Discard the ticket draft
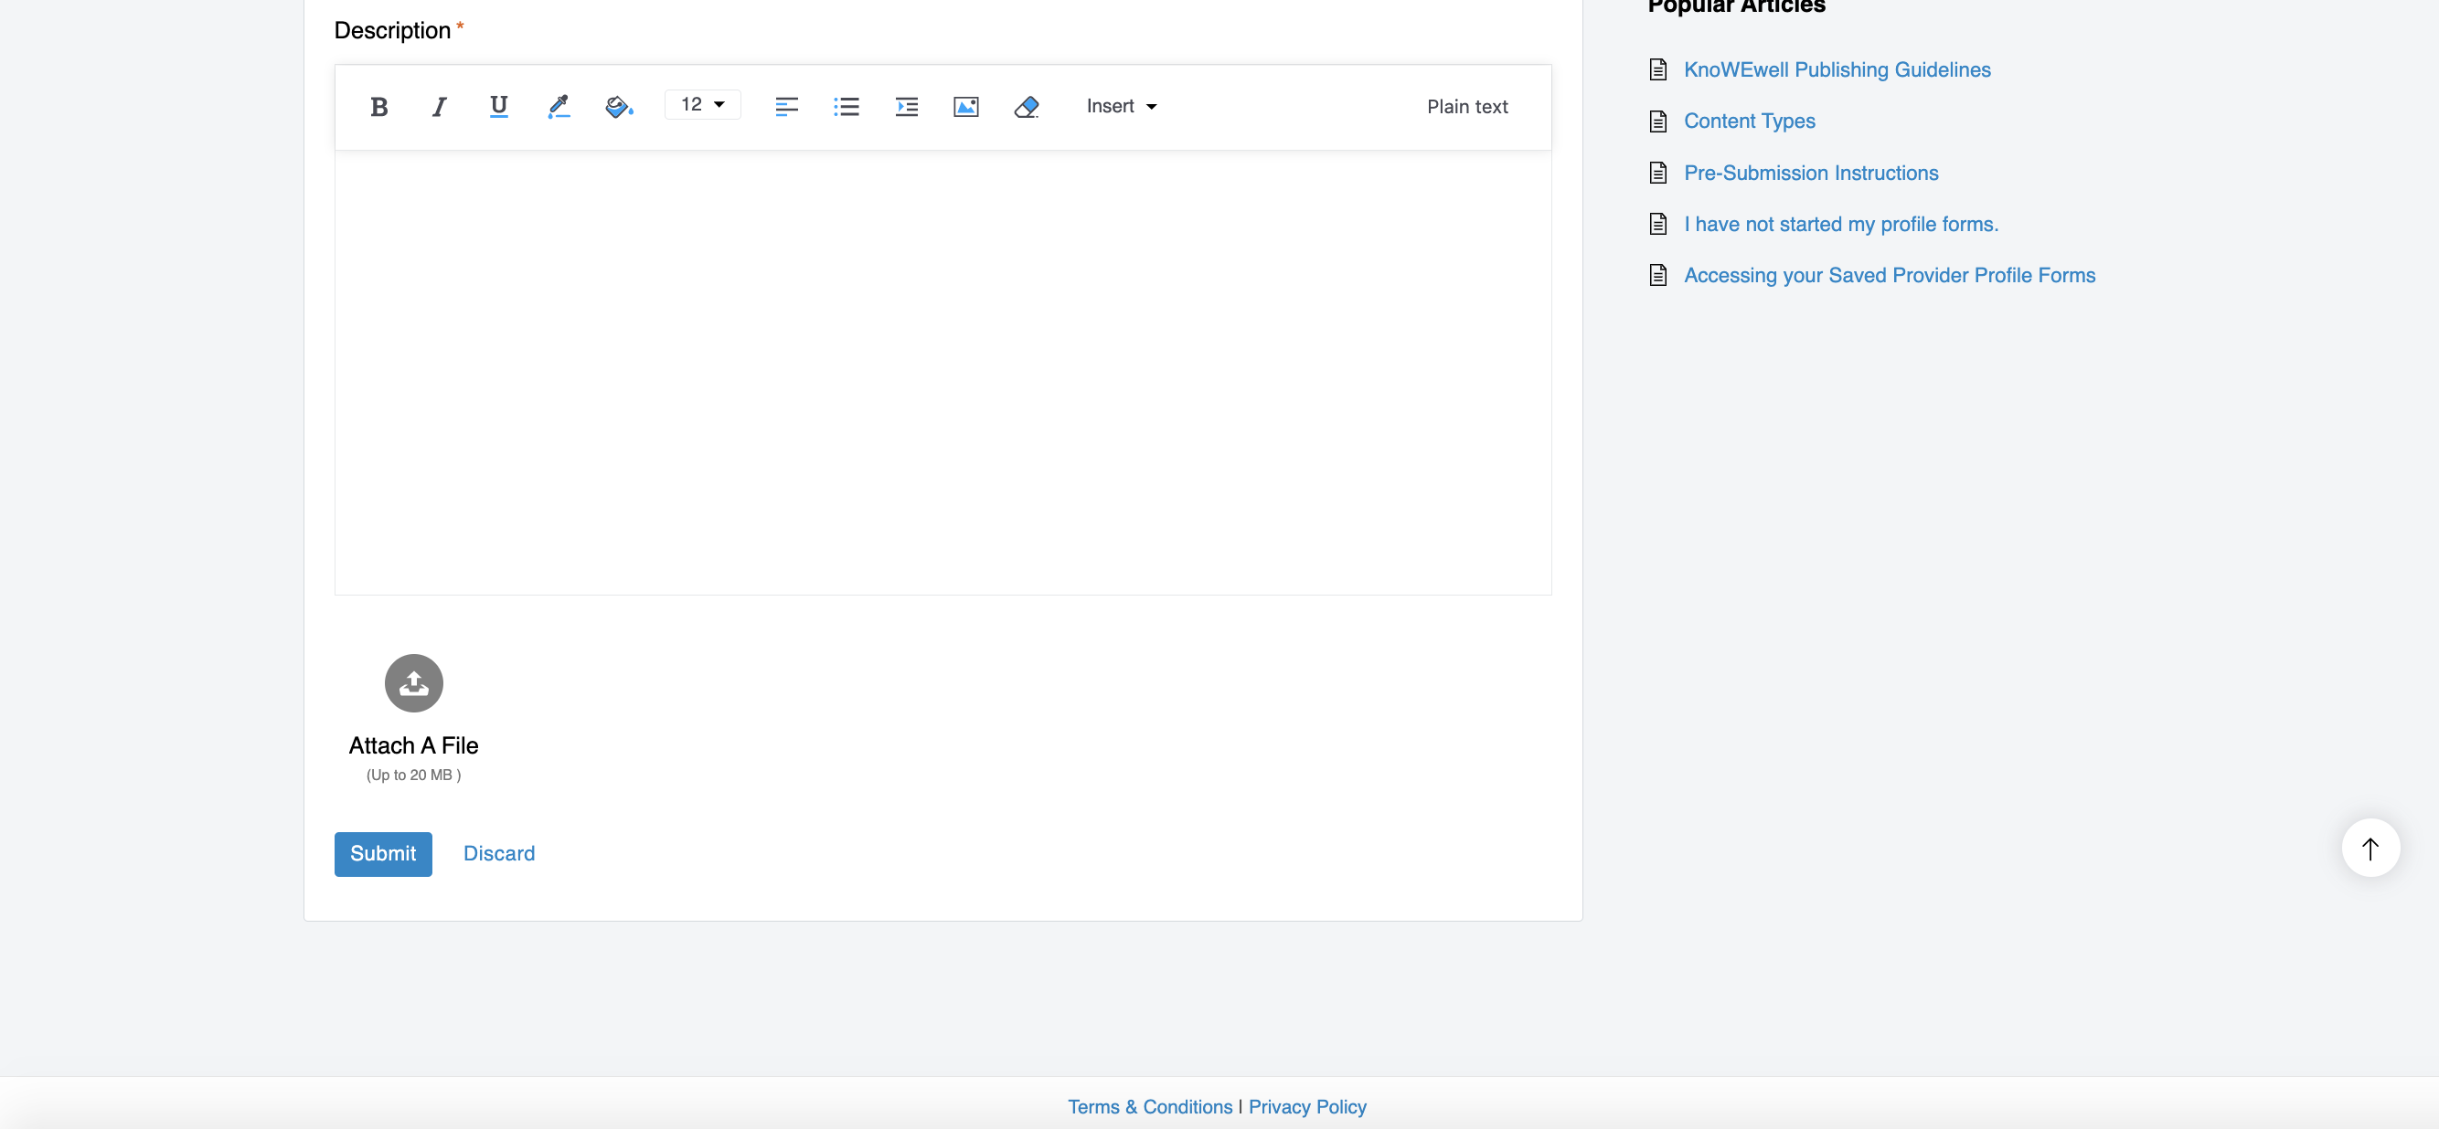The height and width of the screenshot is (1129, 2439). [x=499, y=854]
